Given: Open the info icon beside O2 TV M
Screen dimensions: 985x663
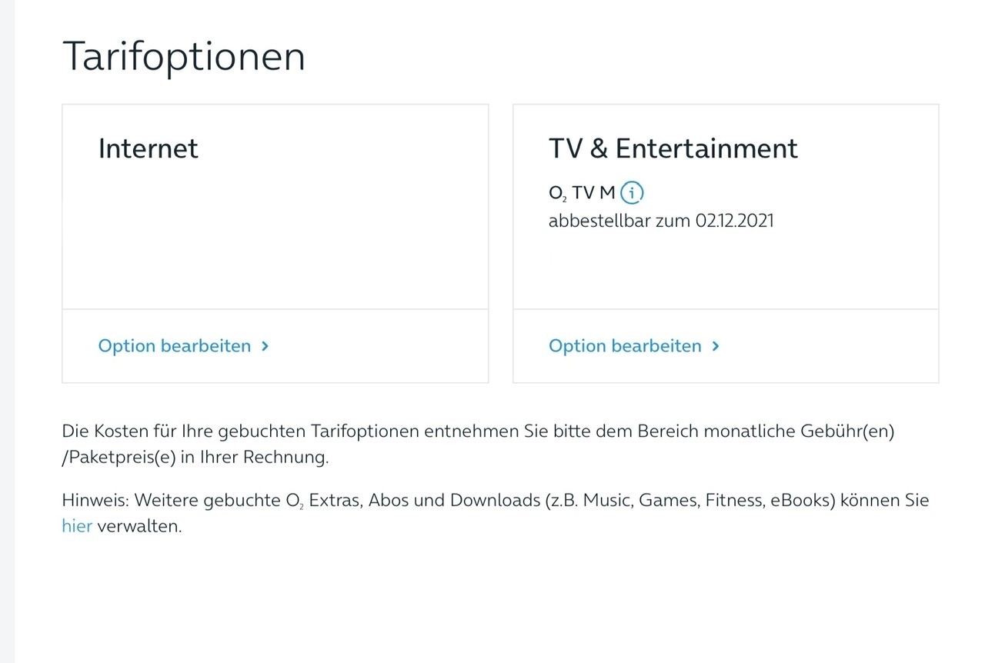Looking at the screenshot, I should (x=632, y=192).
